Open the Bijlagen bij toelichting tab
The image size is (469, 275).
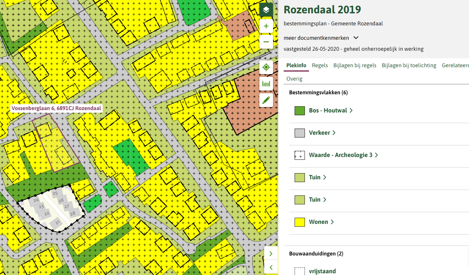click(409, 65)
